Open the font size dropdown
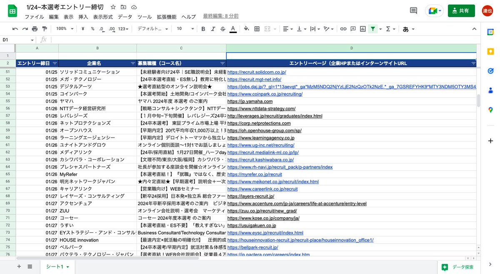Image resolution: width=500 pixels, height=274 pixels. pos(185,29)
